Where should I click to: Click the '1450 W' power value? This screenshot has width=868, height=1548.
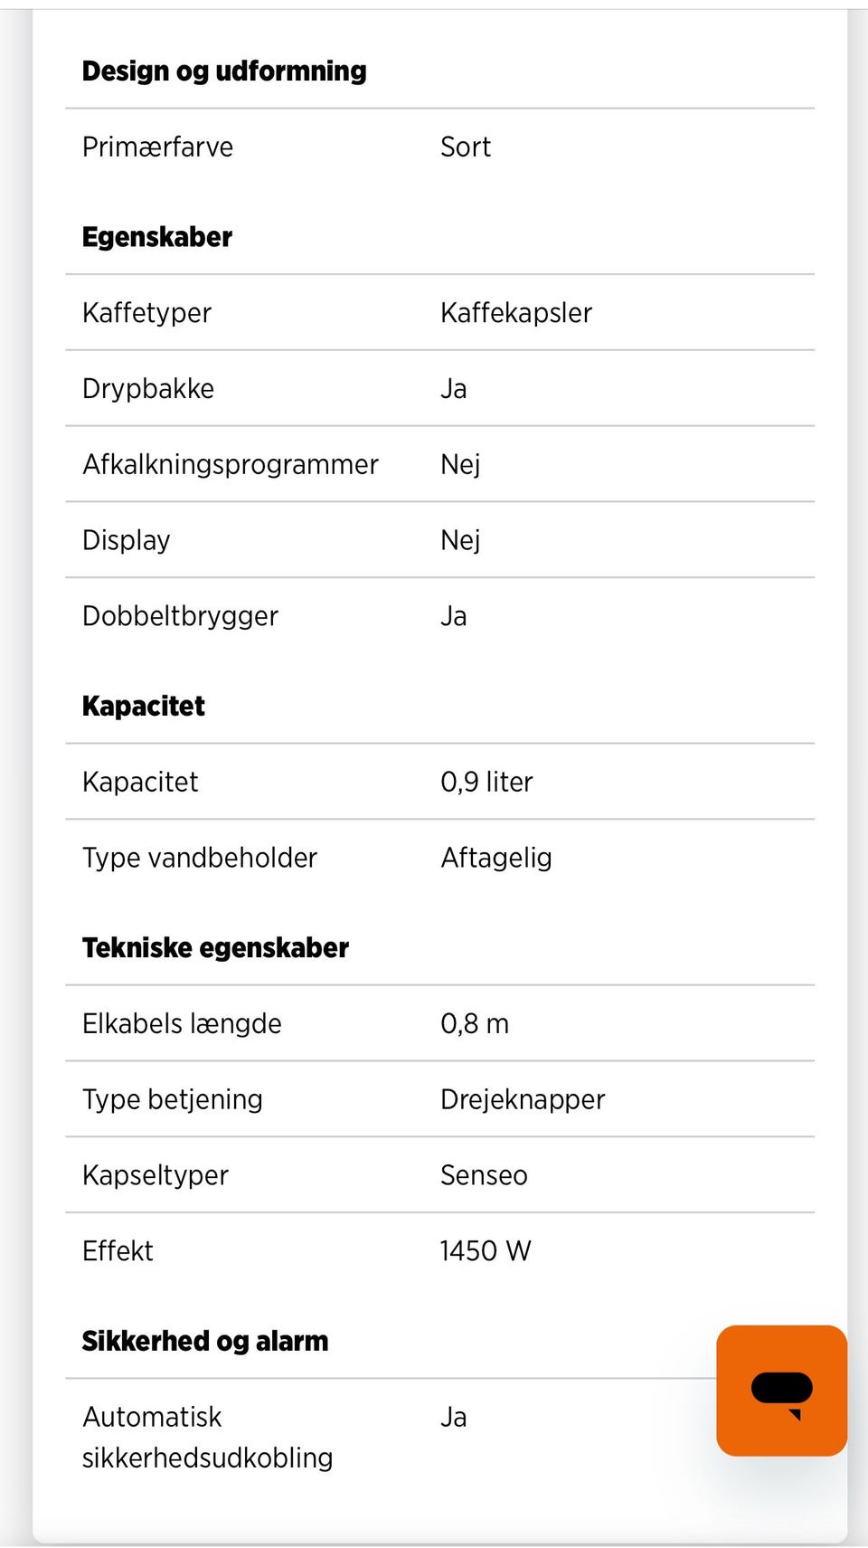click(x=486, y=1251)
